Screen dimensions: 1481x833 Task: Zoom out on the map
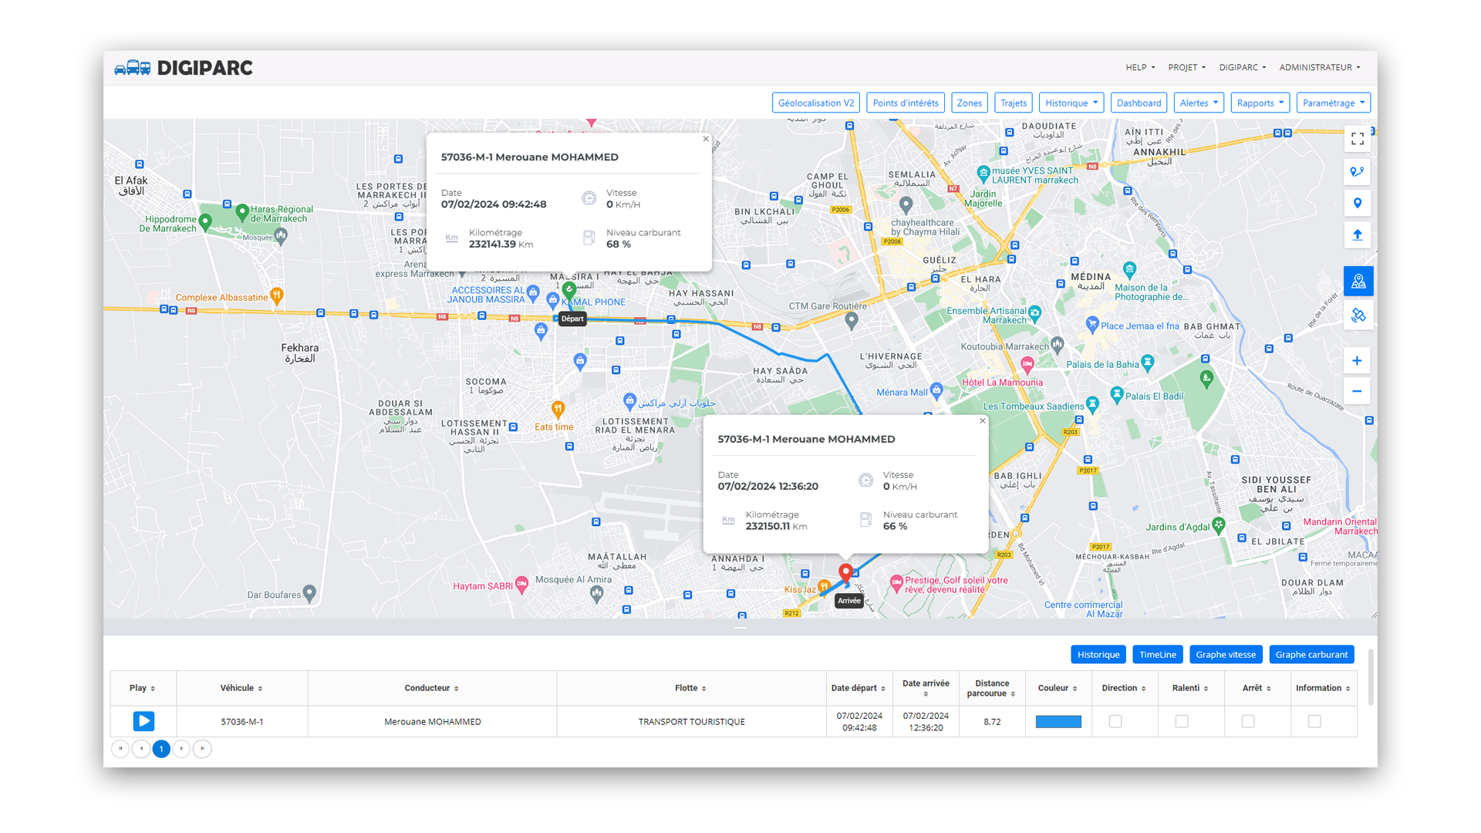click(1357, 391)
